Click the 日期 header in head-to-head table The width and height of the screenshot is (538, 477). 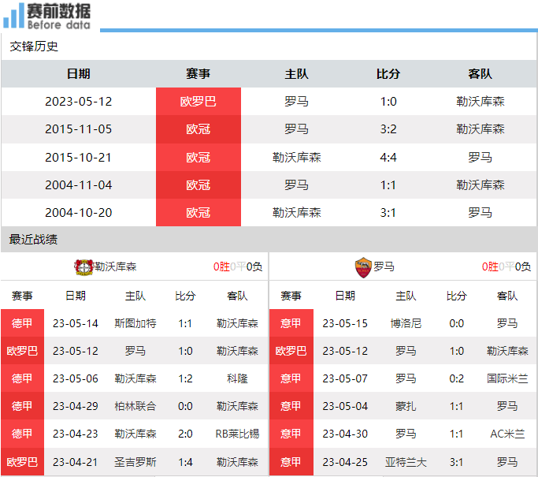point(78,74)
